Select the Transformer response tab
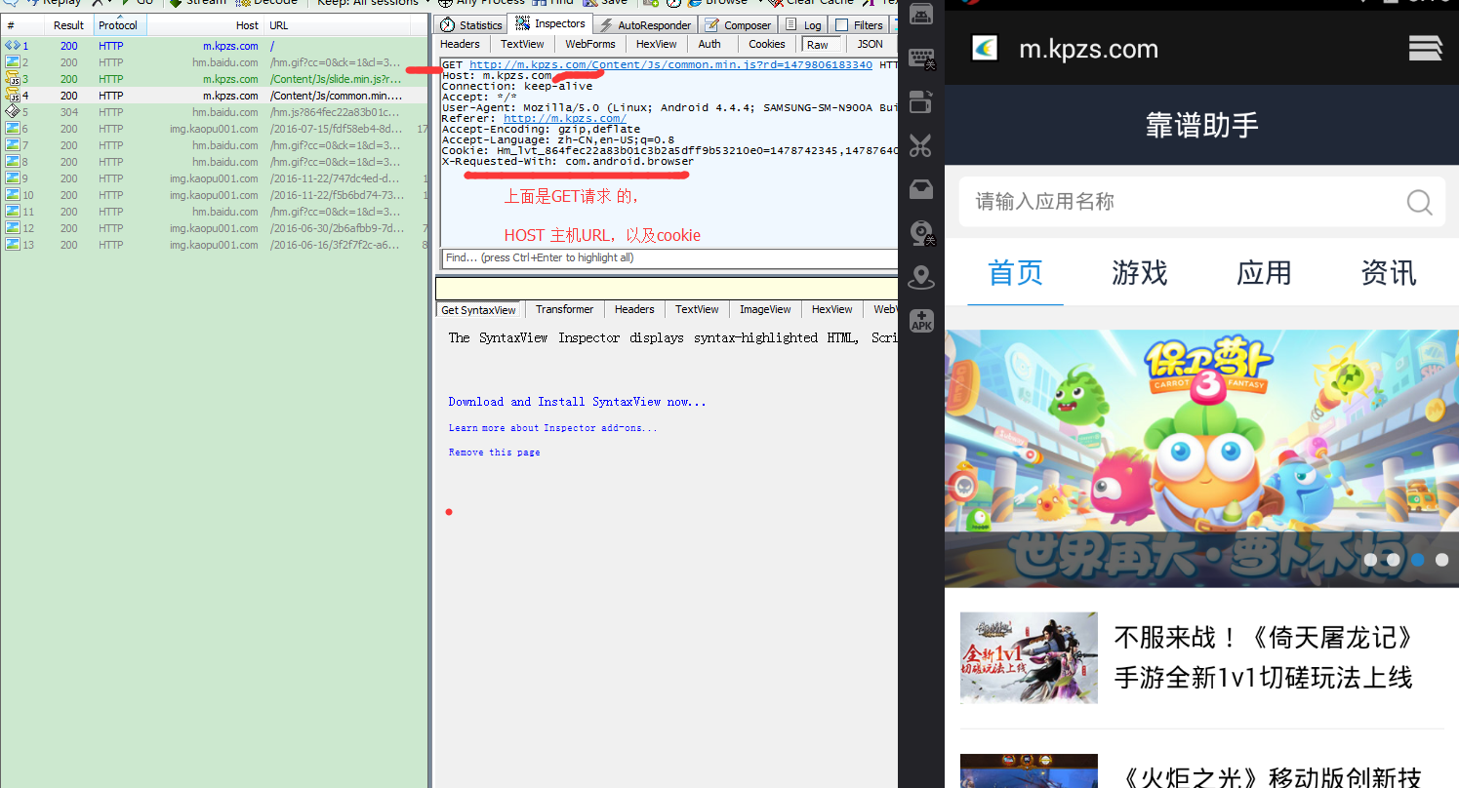The image size is (1459, 788). pyautogui.click(x=564, y=309)
